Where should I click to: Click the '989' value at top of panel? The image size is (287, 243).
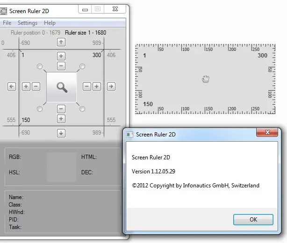click(97, 43)
